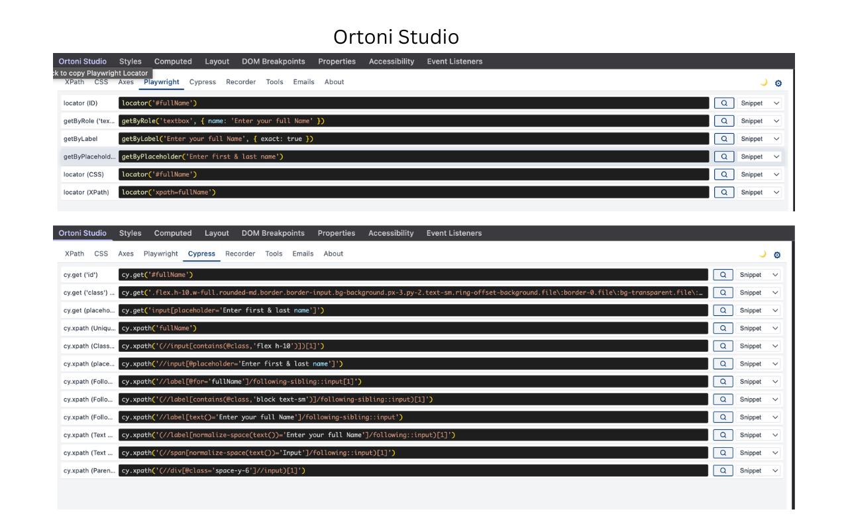This screenshot has width=848, height=530.
Task: Click search icon for getByPlaceholder row
Action: coord(724,157)
